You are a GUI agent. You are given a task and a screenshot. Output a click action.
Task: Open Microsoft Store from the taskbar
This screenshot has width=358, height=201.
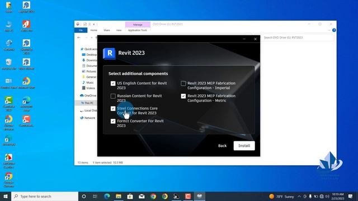130,196
